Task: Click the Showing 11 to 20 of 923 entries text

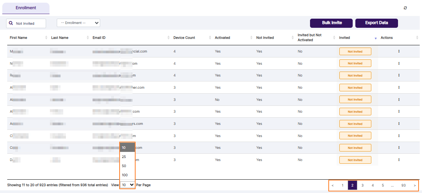Action: point(58,185)
